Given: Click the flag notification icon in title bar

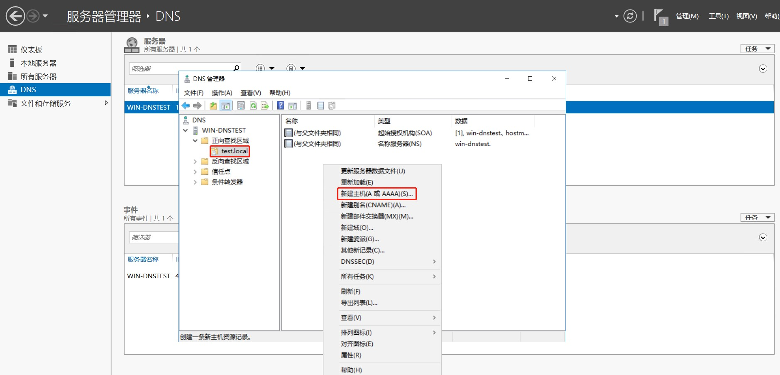Looking at the screenshot, I should [659, 16].
